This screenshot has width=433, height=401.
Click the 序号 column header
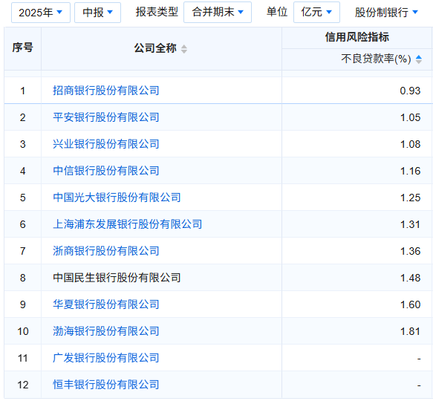point(22,48)
